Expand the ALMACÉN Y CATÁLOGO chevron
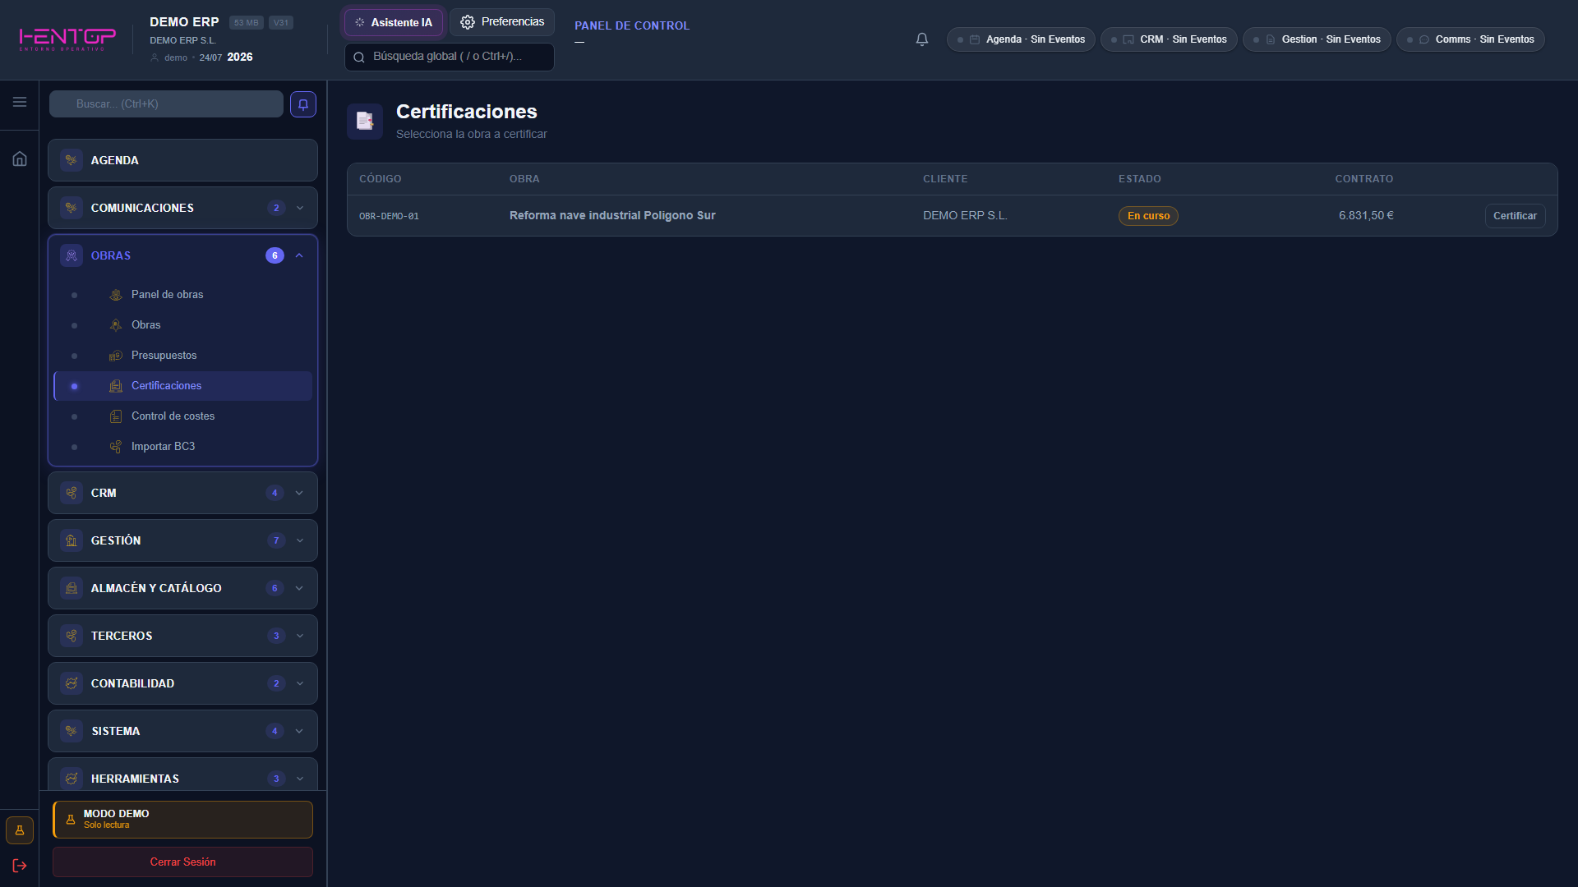1578x887 pixels. [x=299, y=588]
